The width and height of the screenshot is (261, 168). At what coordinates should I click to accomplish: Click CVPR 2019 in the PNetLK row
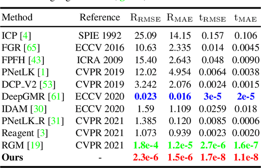pyautogui.click(x=100, y=72)
